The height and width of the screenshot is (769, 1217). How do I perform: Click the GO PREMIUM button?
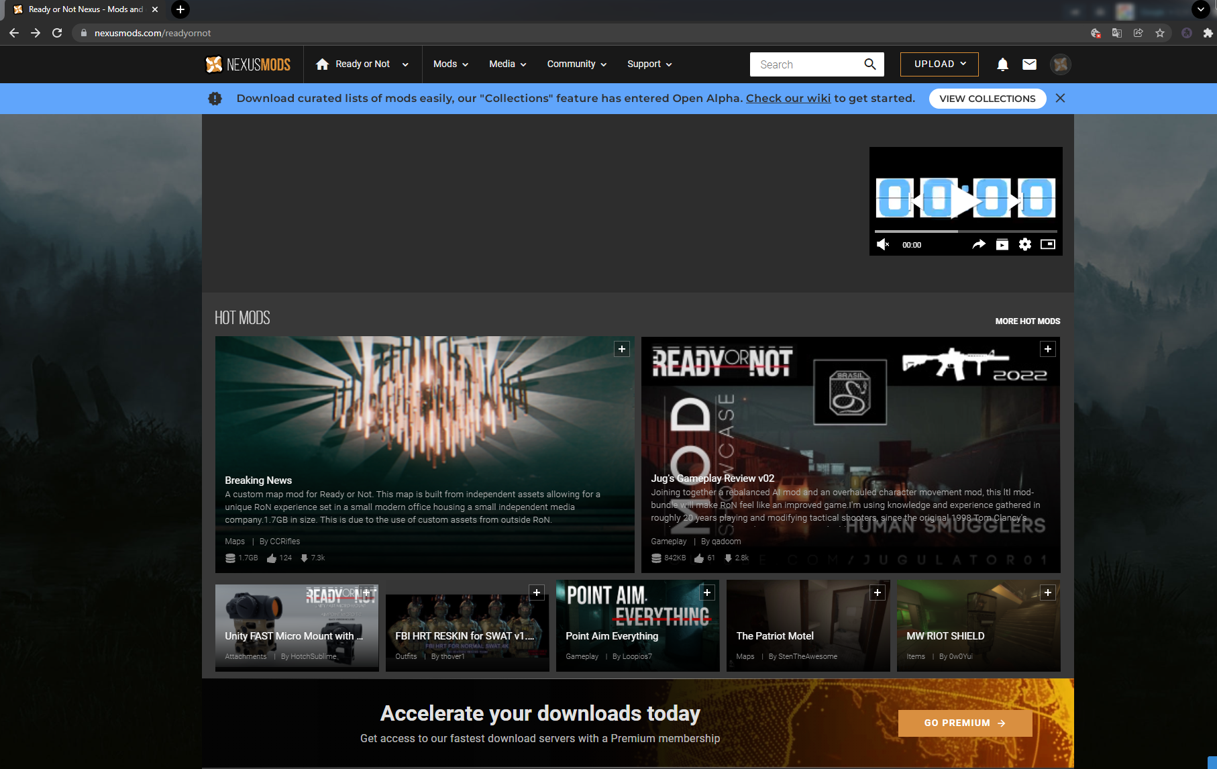965,723
